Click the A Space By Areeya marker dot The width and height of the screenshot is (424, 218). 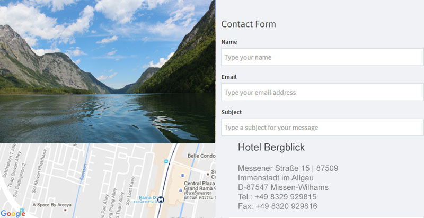[65, 210]
